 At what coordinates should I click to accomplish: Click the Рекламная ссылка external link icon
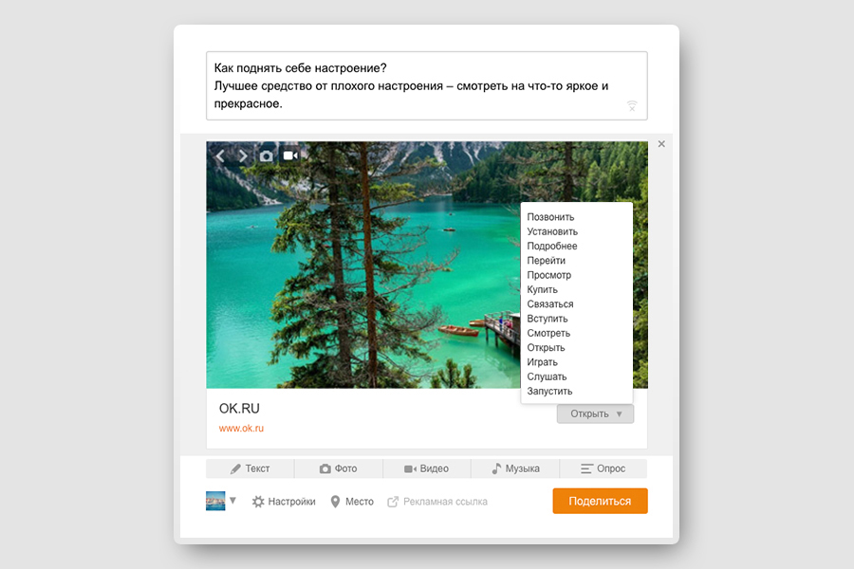pos(393,502)
